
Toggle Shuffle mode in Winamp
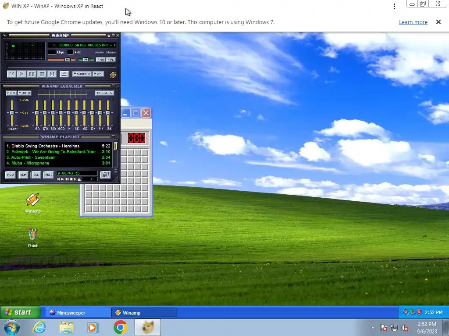tap(82, 74)
